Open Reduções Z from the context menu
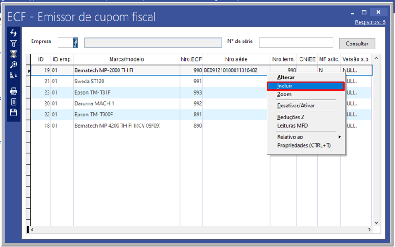395x247 pixels. [x=291, y=117]
